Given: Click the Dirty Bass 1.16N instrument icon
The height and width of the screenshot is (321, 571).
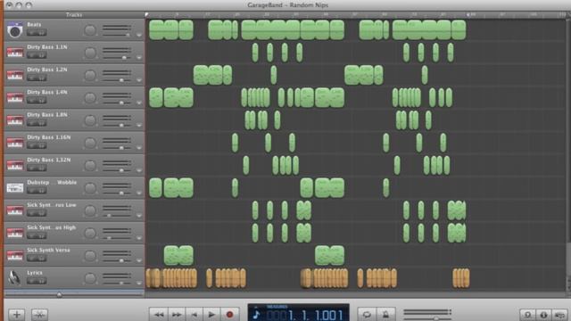Looking at the screenshot, I should (x=15, y=143).
